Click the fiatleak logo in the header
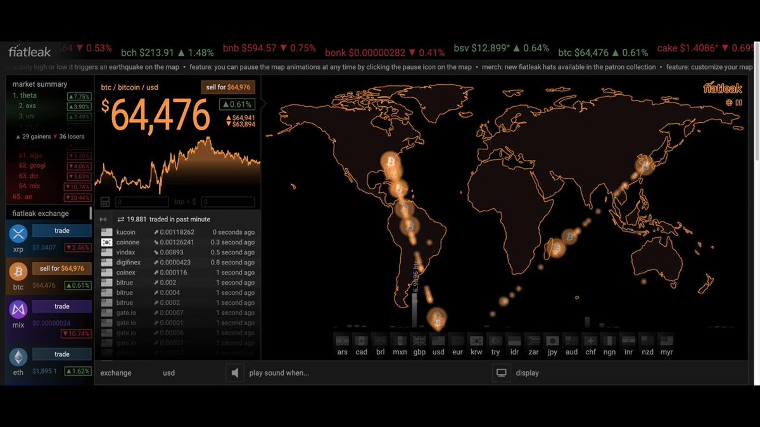This screenshot has width=760, height=427. tap(29, 53)
